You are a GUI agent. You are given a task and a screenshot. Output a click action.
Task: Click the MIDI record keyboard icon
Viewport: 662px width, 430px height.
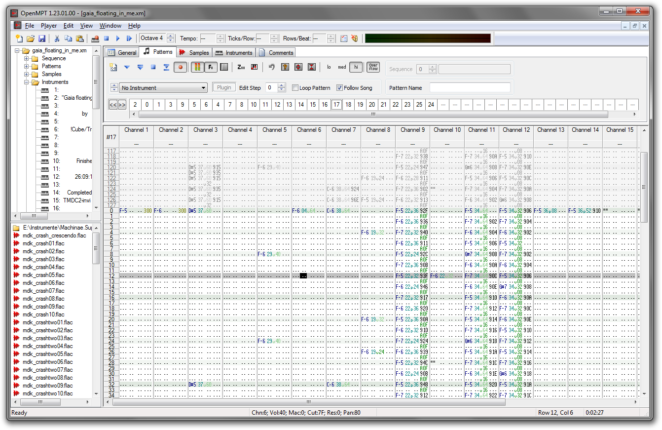click(95, 38)
